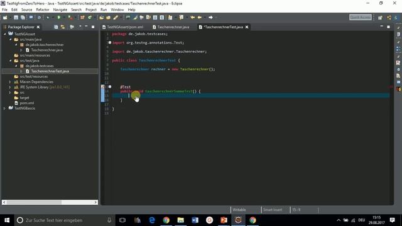Viewport: 402px width, 226px height.
Task: Open the Windows Start menu
Action: [7, 220]
